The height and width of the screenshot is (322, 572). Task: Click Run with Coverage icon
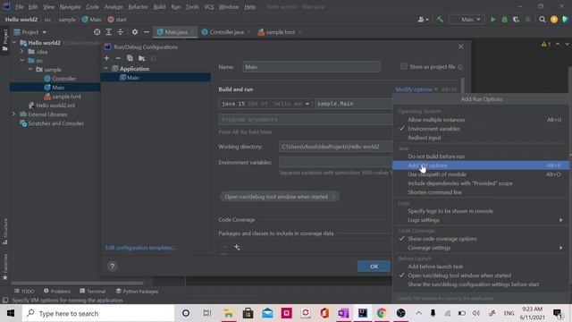[x=516, y=20]
